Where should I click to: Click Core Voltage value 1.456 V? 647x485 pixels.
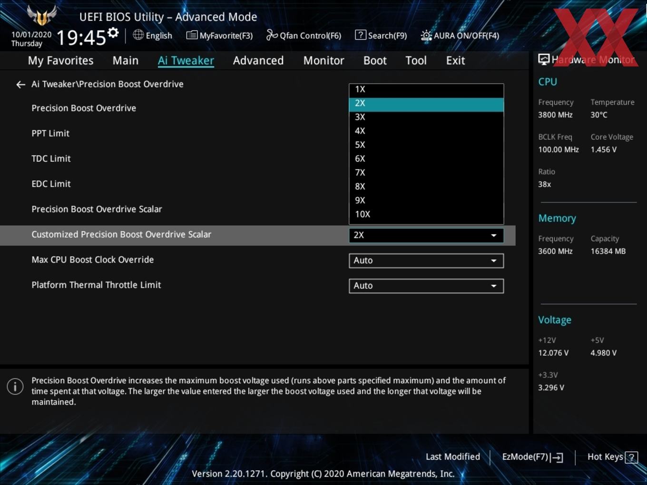click(x=604, y=150)
